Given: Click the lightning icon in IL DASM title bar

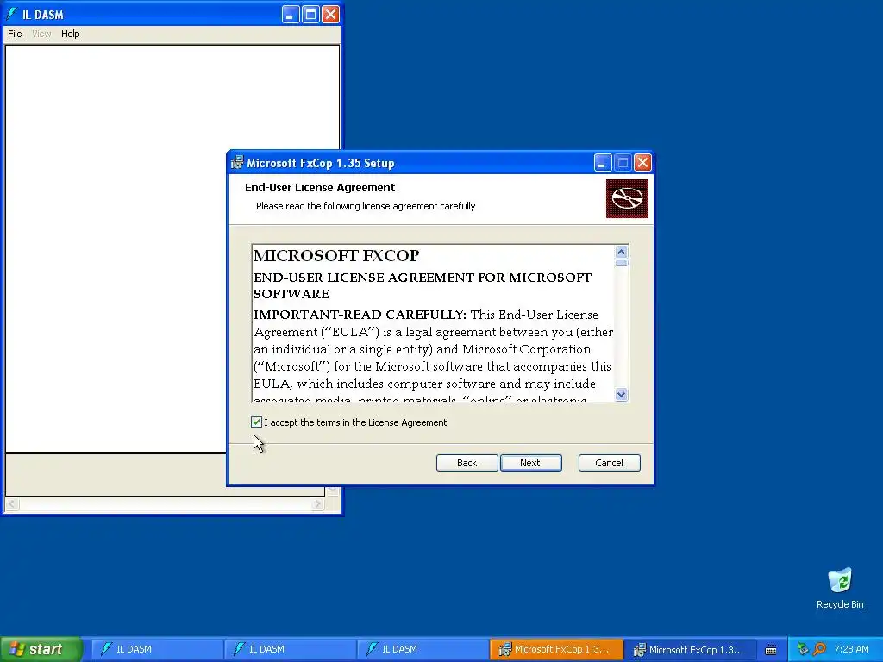Looking at the screenshot, I should (x=11, y=14).
